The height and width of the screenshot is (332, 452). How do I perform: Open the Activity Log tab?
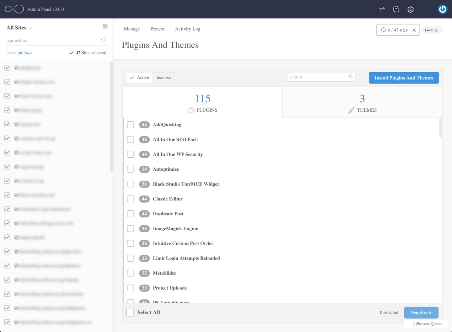tap(188, 29)
